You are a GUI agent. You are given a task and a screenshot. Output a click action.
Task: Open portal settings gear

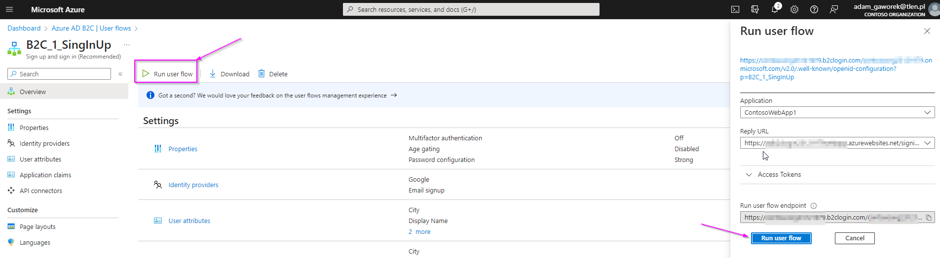pyautogui.click(x=794, y=9)
